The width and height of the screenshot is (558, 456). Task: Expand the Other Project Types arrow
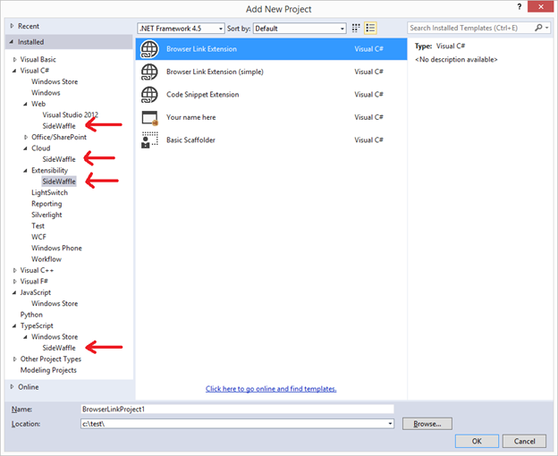pos(14,359)
